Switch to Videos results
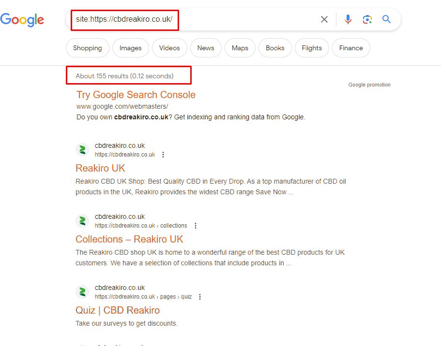Screen dimensions: 441x346 click(169, 48)
